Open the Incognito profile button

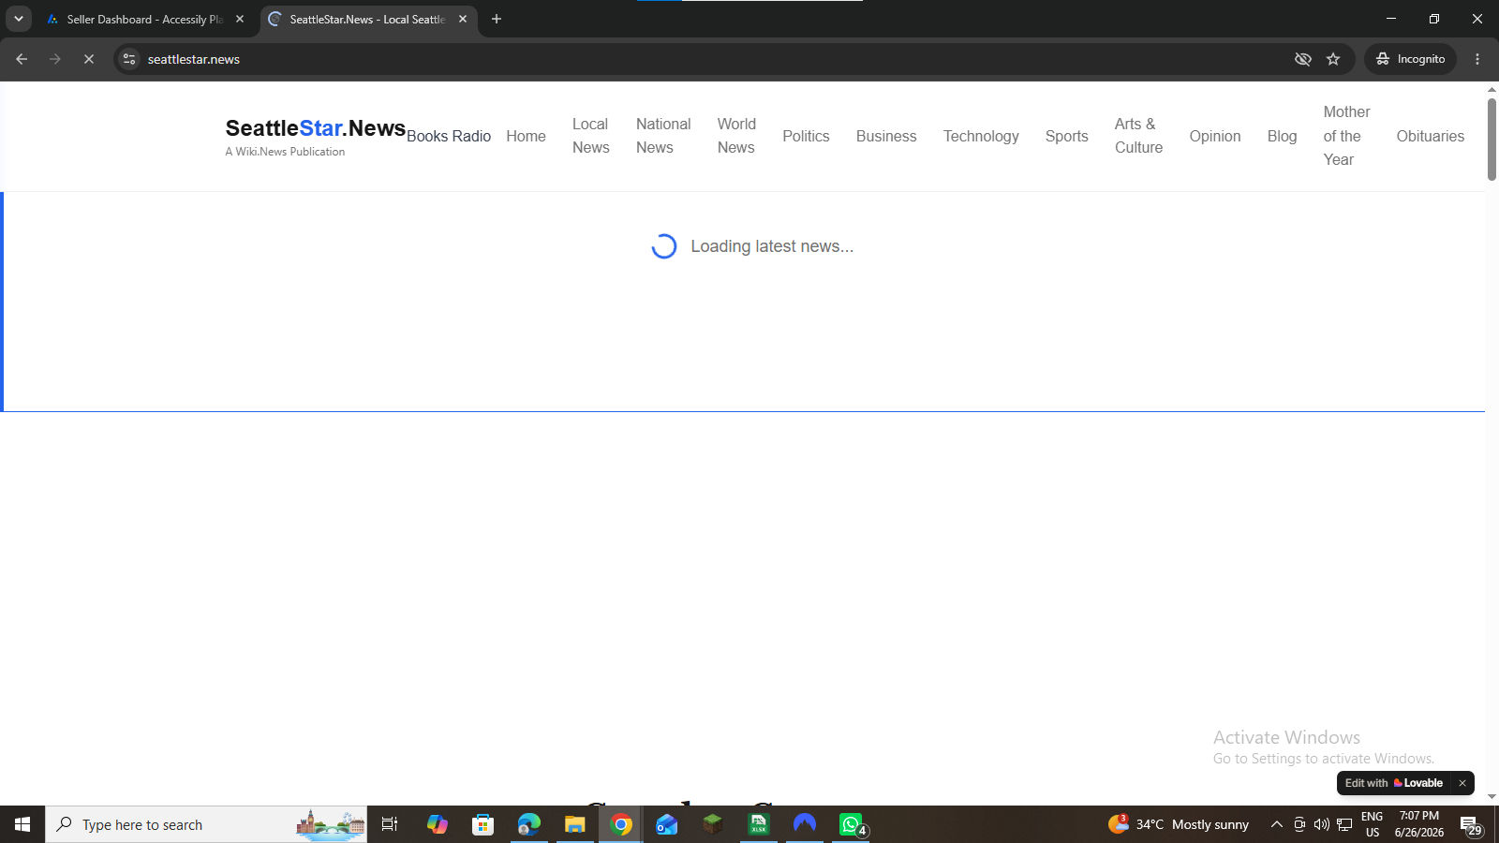pos(1410,59)
